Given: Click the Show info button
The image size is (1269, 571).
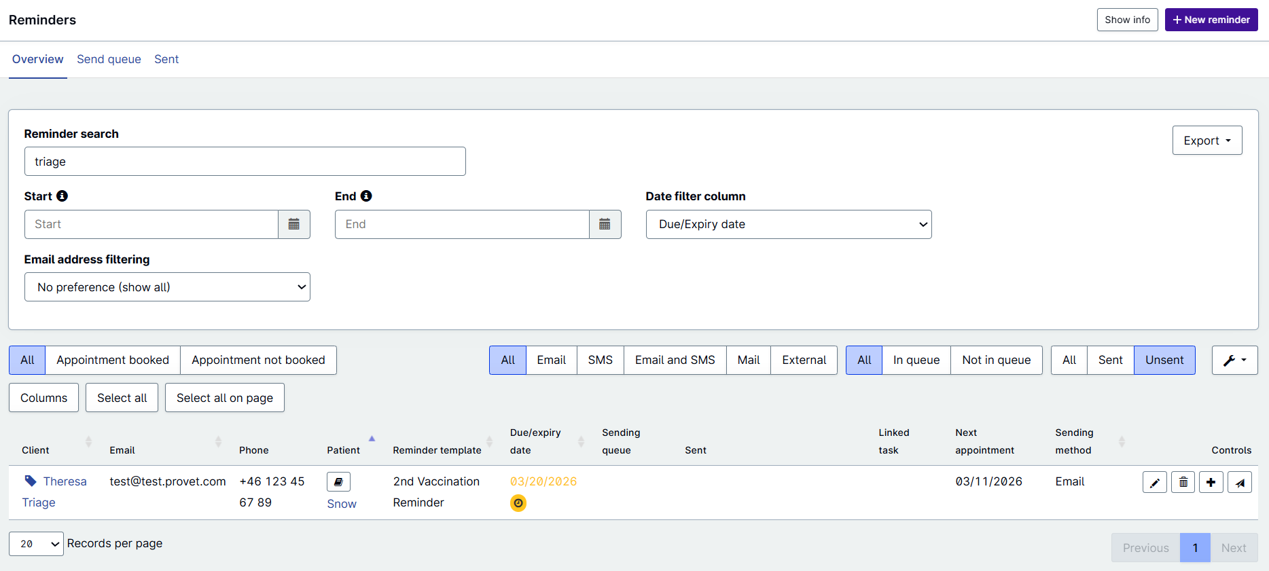Looking at the screenshot, I should point(1128,20).
